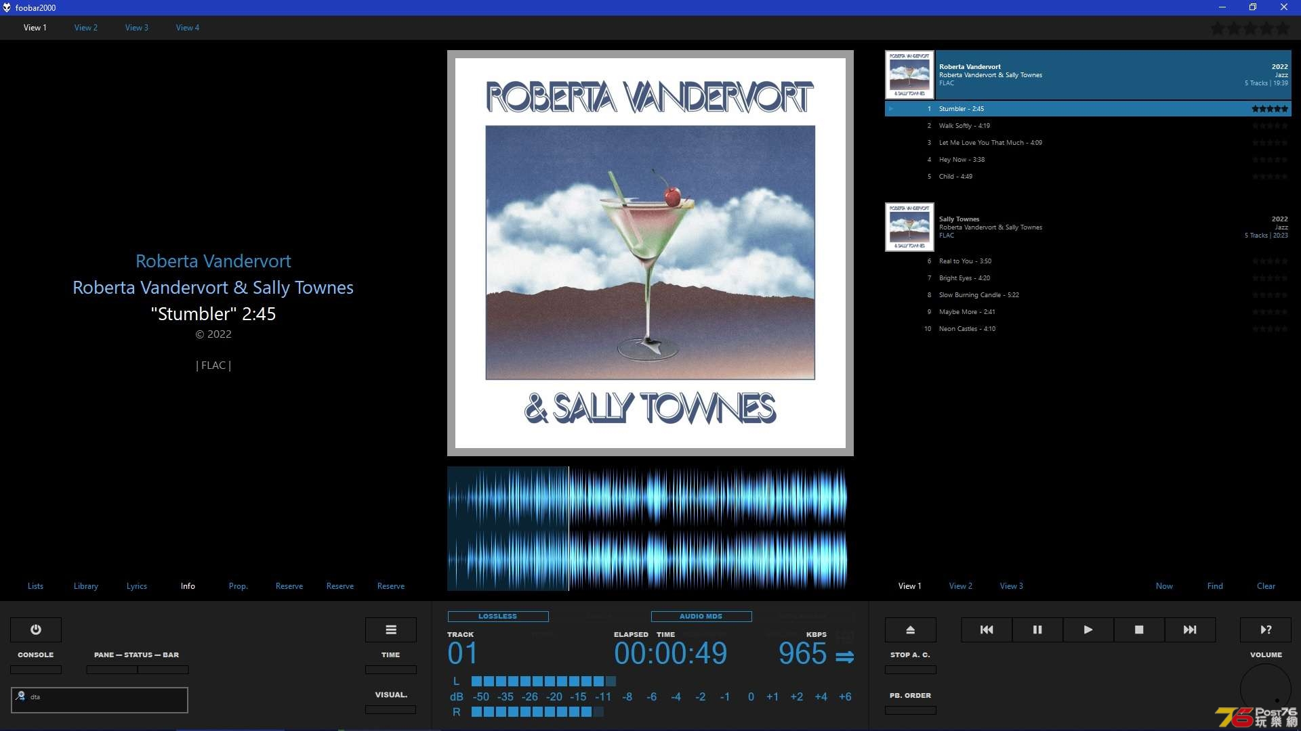Viewport: 1301px width, 731px height.
Task: Click the elapsed time 00:00:49 display
Action: [671, 654]
